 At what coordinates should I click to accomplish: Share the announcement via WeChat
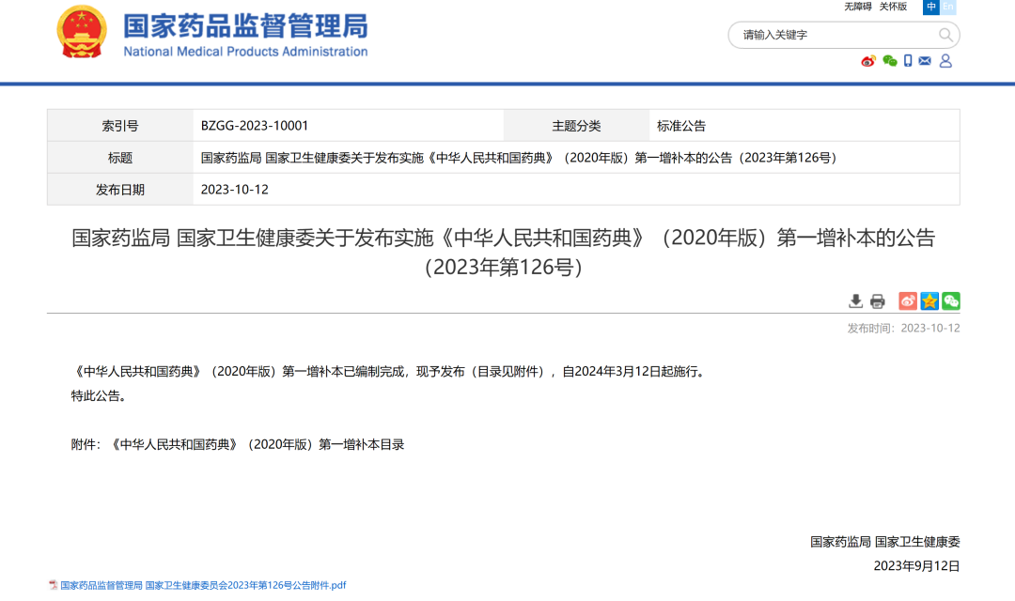tap(951, 301)
